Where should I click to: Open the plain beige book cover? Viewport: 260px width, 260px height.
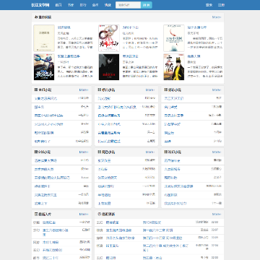tap(44, 38)
